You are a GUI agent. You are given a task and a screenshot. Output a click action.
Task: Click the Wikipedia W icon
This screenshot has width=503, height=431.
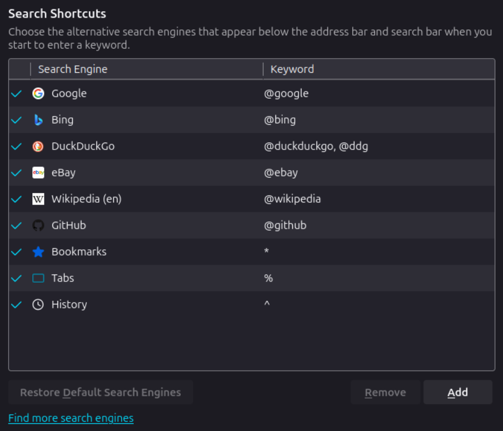click(38, 199)
